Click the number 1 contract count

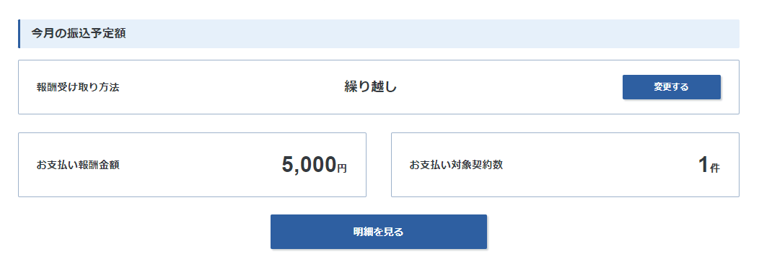click(703, 165)
